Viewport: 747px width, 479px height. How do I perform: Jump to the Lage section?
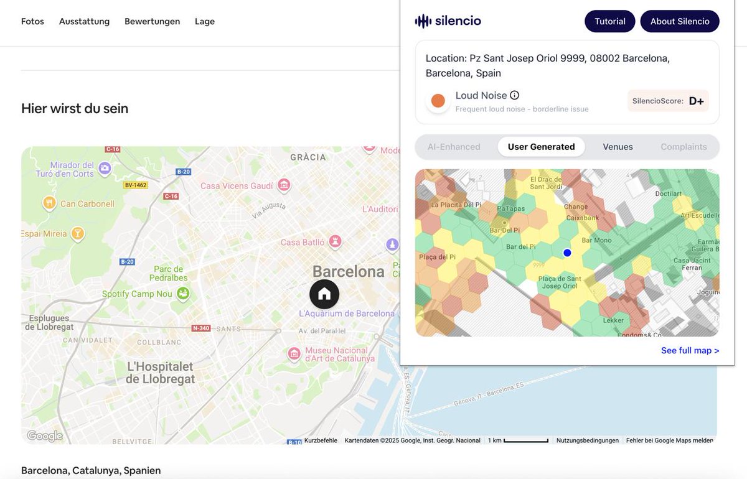point(205,21)
